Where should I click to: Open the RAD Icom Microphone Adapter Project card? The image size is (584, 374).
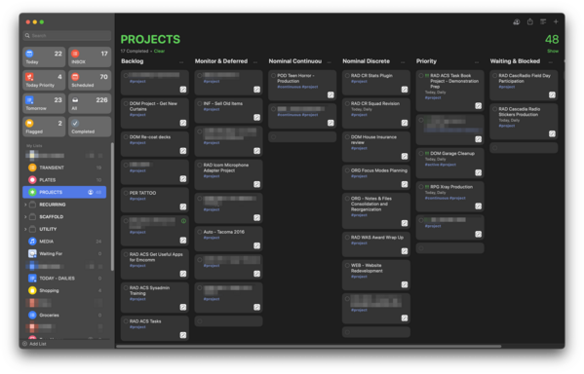[x=228, y=175]
